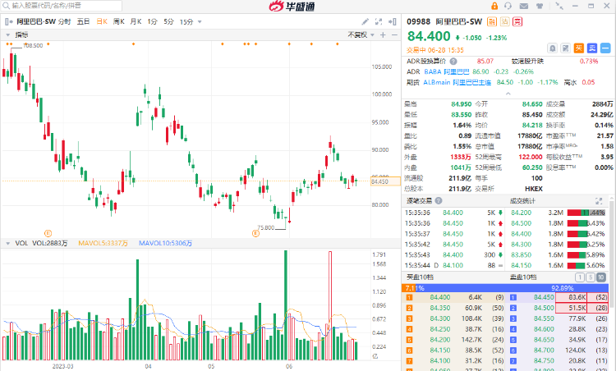Click trade row at 15:35:42
Screen dimensions: 616x371
point(453,245)
